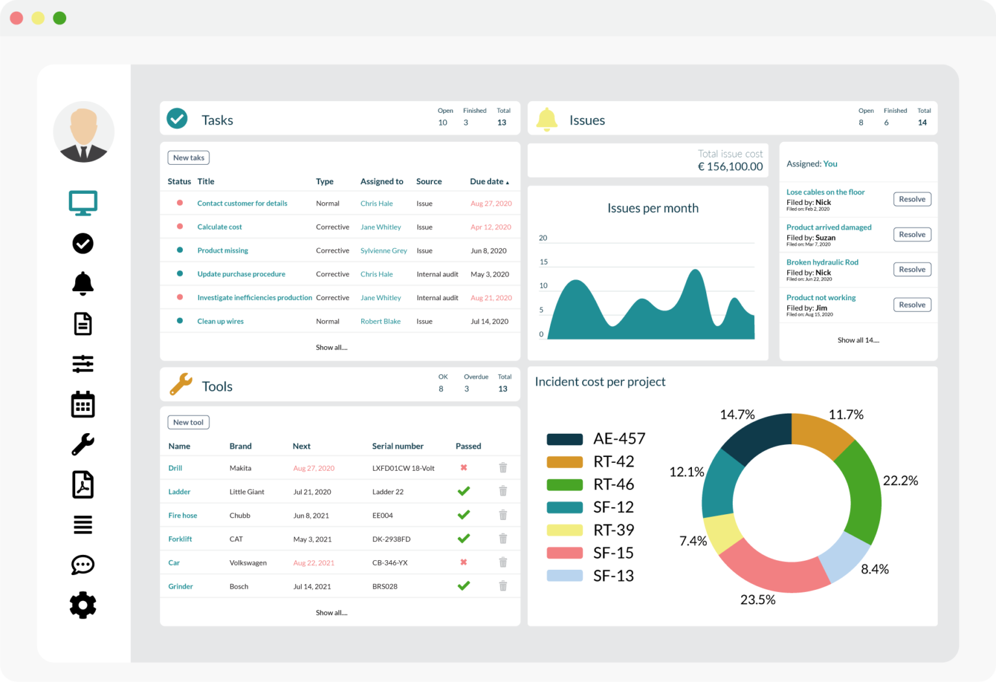Open the settings gear icon in sidebar
Screen dimensions: 996x682
[x=82, y=605]
